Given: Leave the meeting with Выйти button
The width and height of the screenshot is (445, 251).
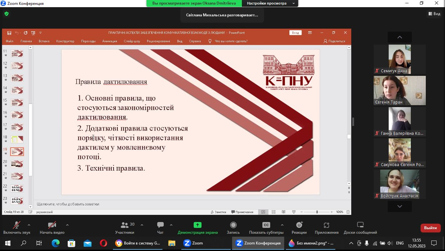Looking at the screenshot, I should pyautogui.click(x=430, y=228).
